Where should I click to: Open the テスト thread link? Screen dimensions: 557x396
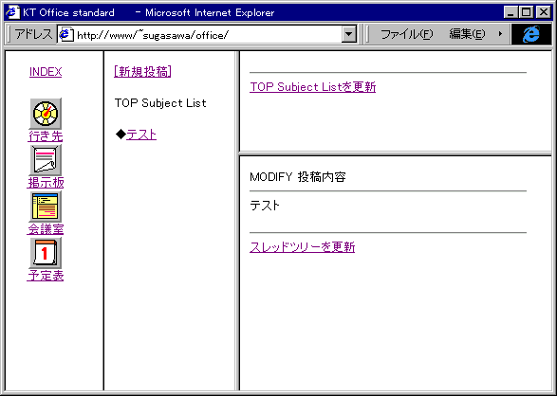(141, 135)
